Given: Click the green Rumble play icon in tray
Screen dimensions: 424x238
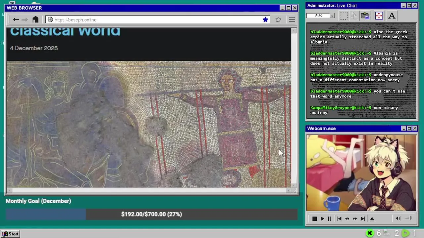Looking at the screenshot, I should coord(405,233).
